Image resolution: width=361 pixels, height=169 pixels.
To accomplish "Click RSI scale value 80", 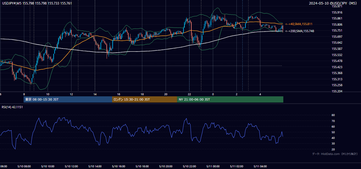I will 333,115.
